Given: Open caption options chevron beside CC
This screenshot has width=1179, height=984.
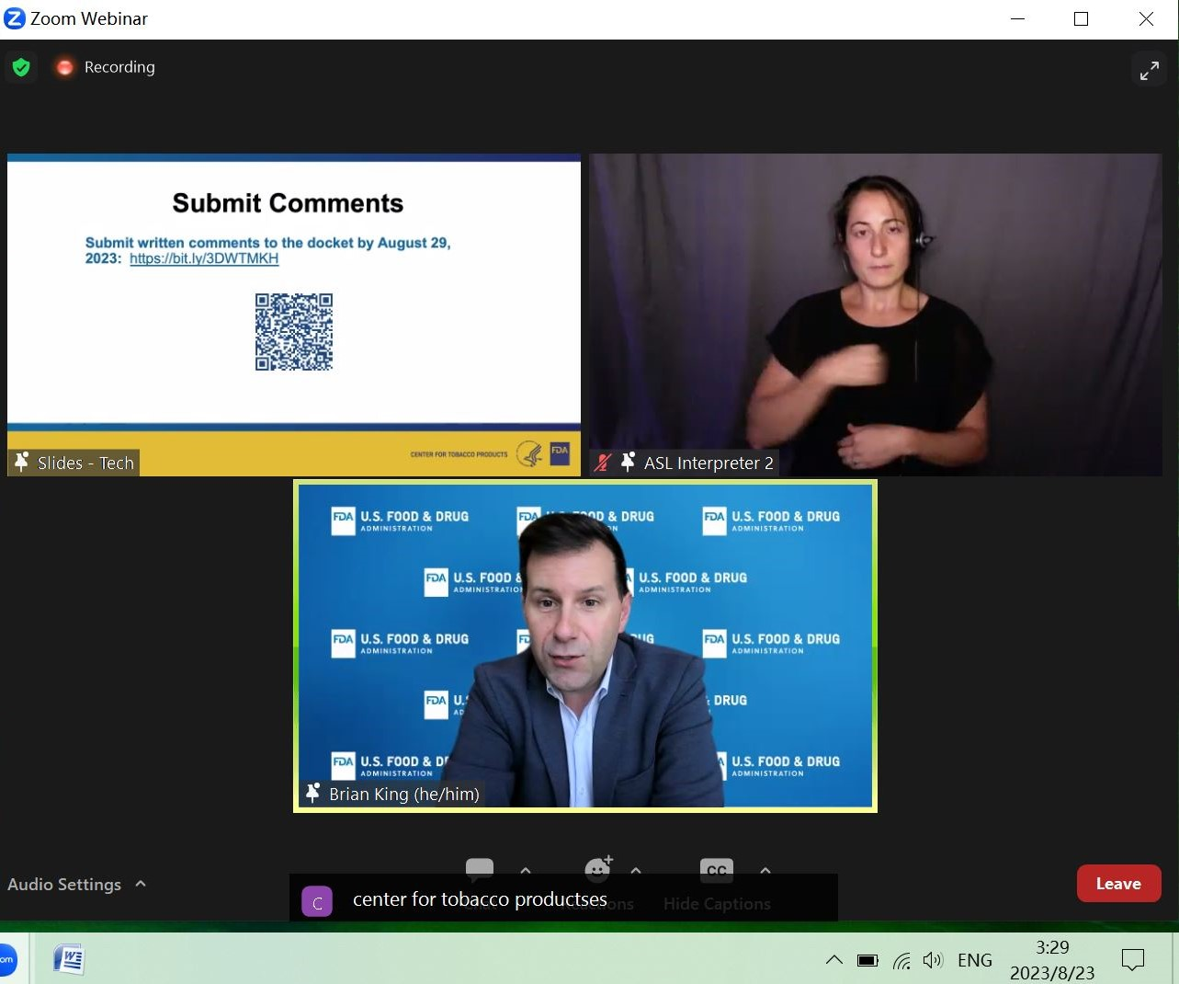Looking at the screenshot, I should coord(765,870).
